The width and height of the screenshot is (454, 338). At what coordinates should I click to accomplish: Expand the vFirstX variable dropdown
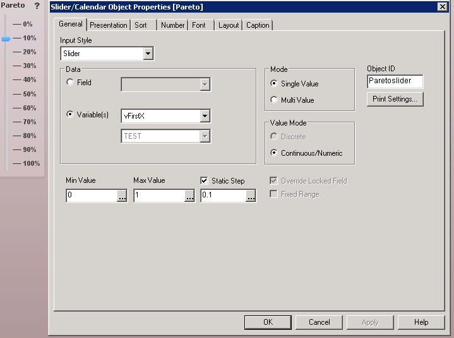pos(205,116)
